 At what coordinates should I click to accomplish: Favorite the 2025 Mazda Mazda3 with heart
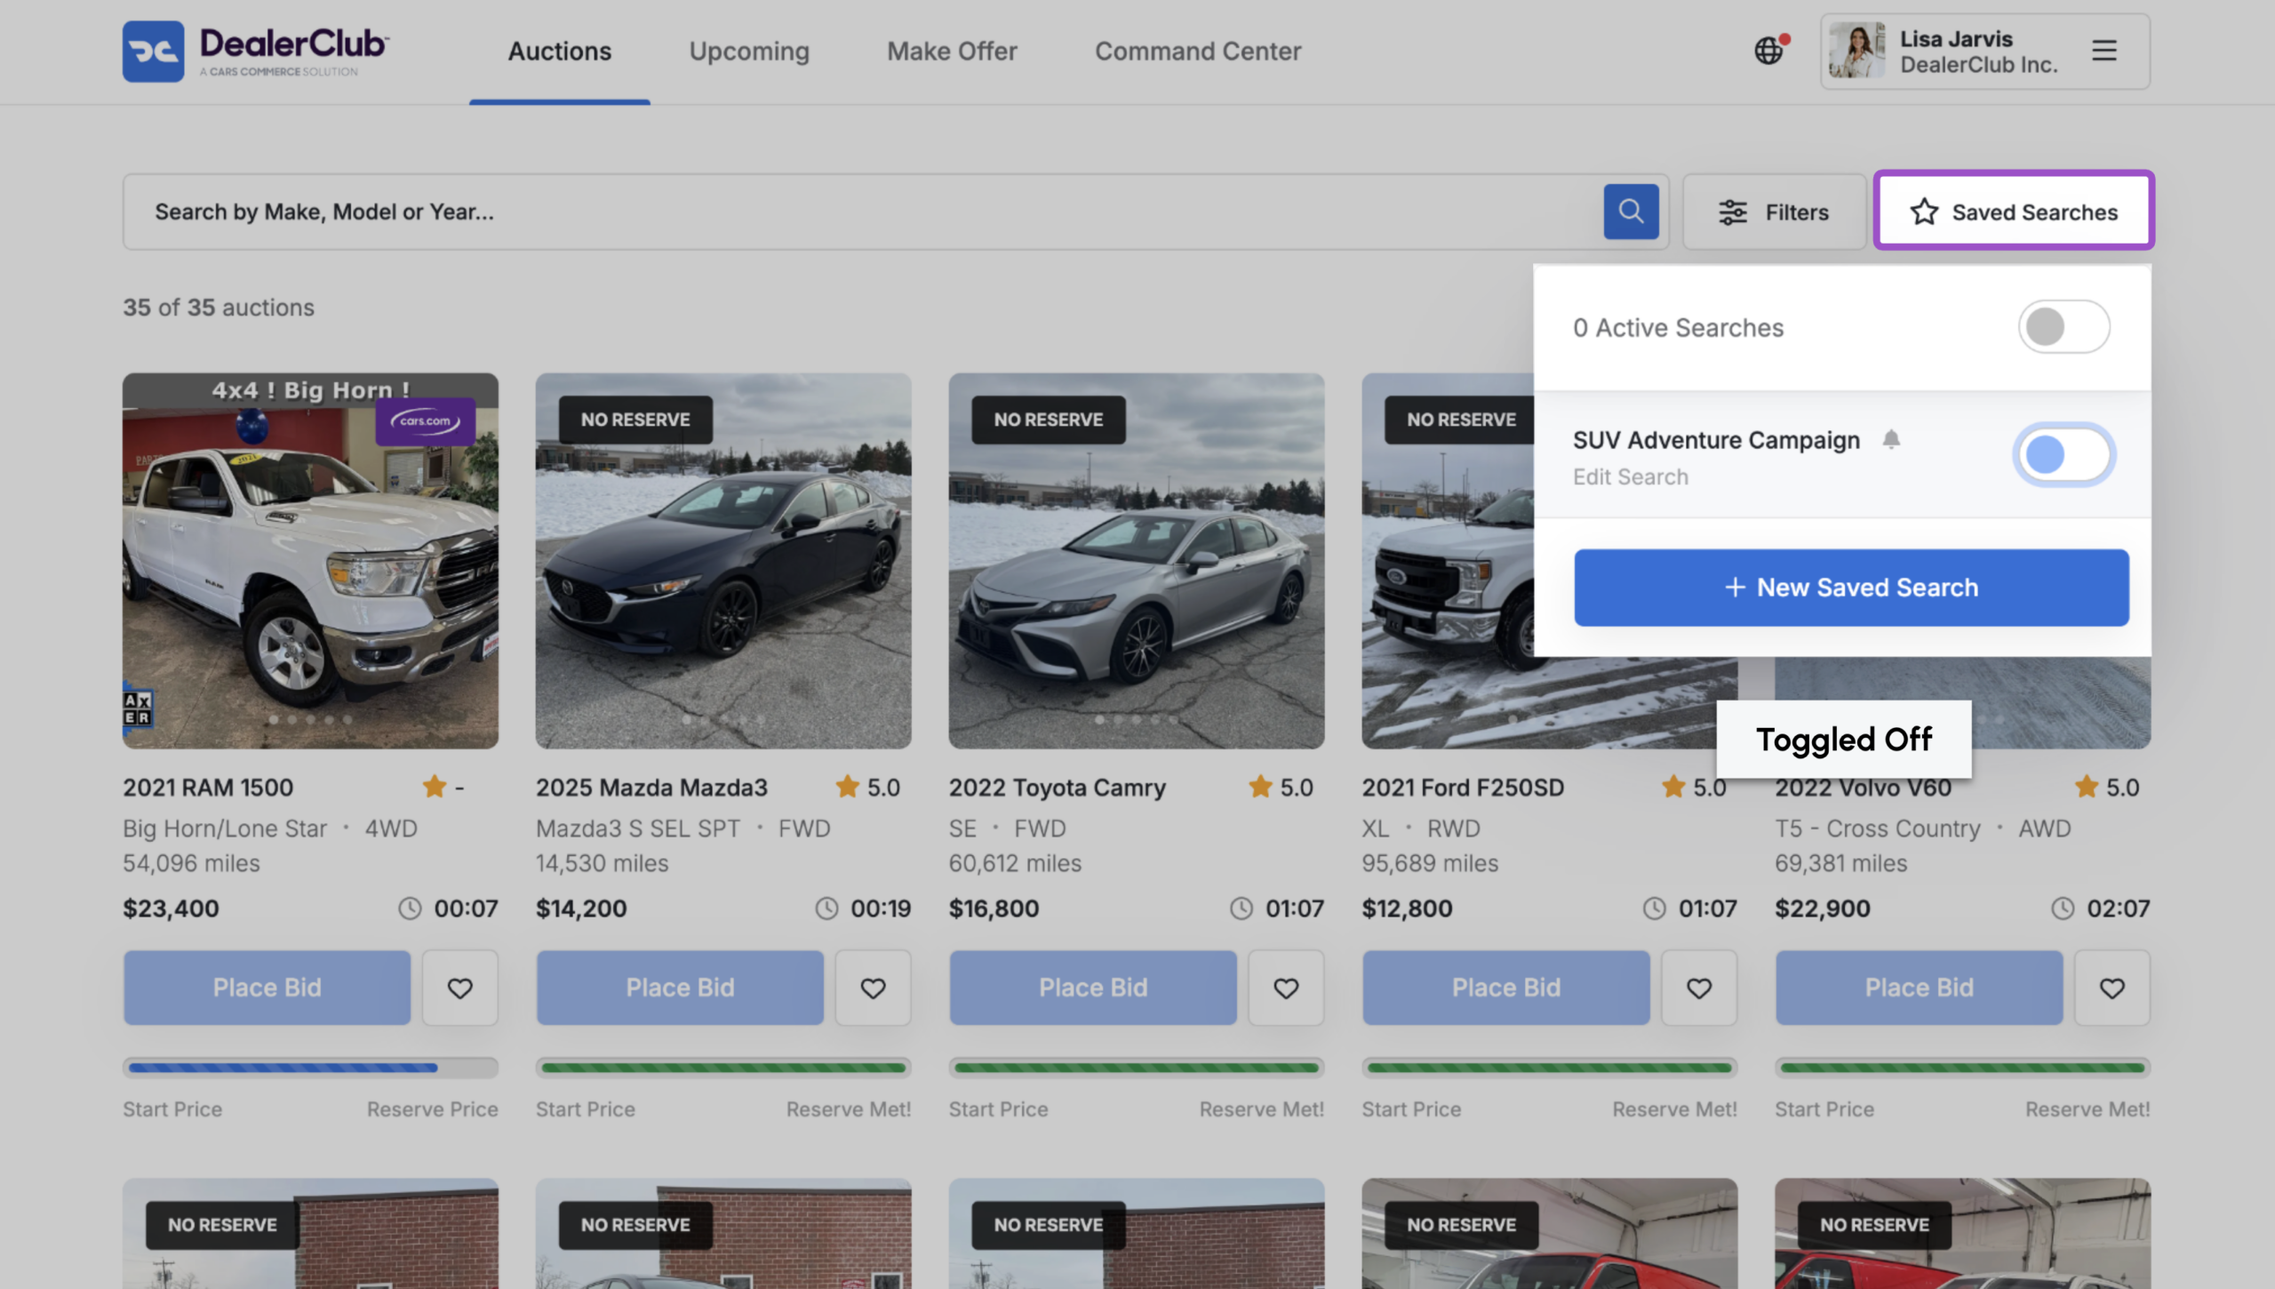[873, 988]
